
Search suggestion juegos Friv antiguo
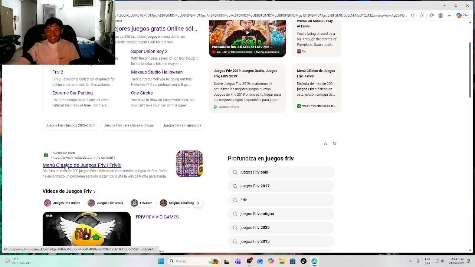tap(281, 214)
